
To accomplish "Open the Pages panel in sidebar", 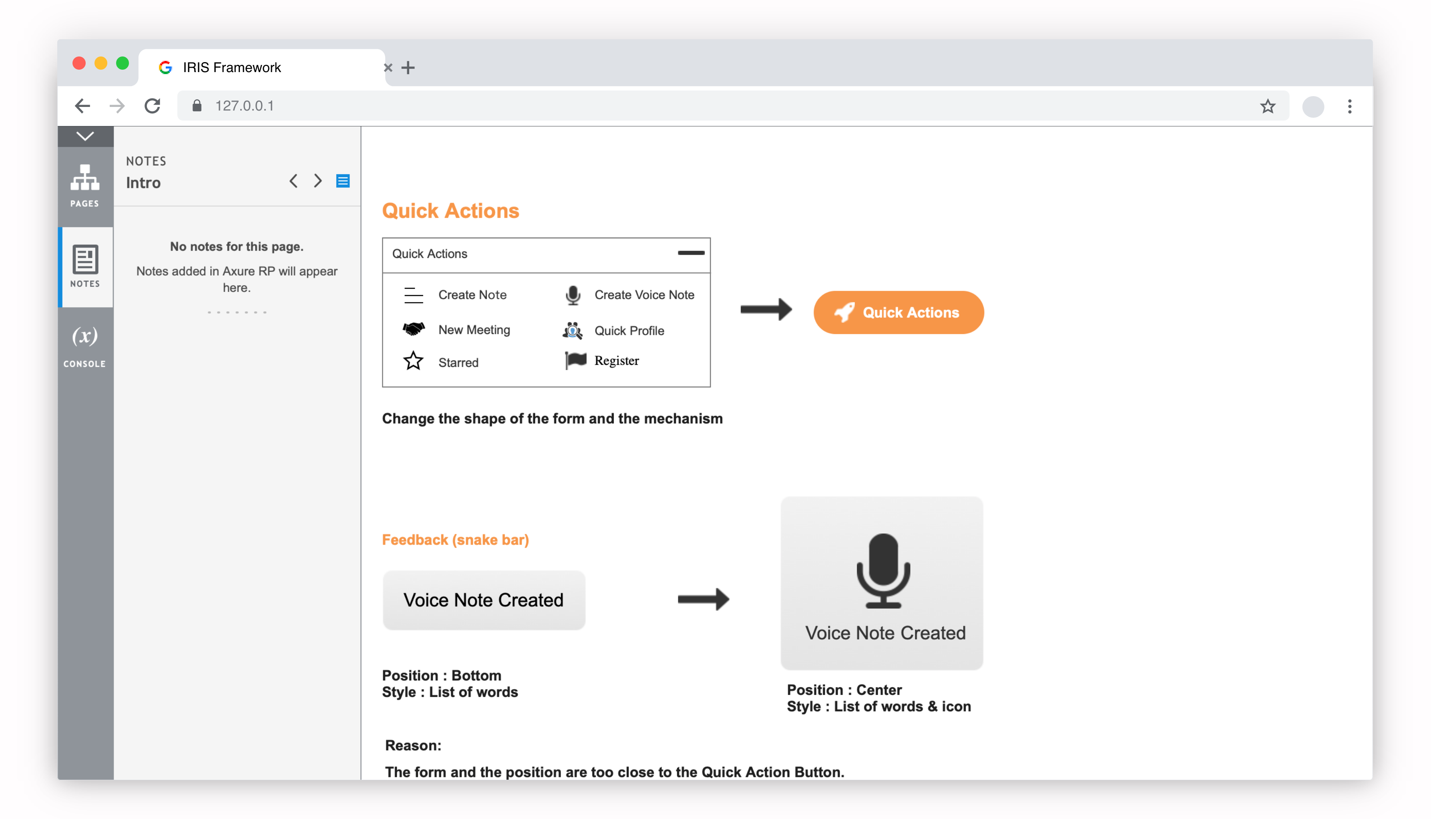I will click(x=85, y=186).
